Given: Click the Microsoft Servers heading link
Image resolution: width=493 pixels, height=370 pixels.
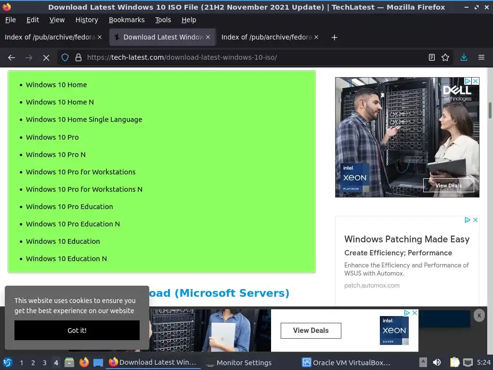Looking at the screenshot, I should point(219,293).
